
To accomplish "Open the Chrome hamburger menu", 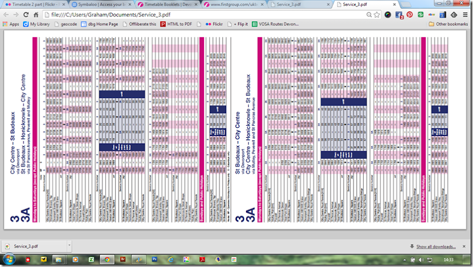I will (465, 15).
